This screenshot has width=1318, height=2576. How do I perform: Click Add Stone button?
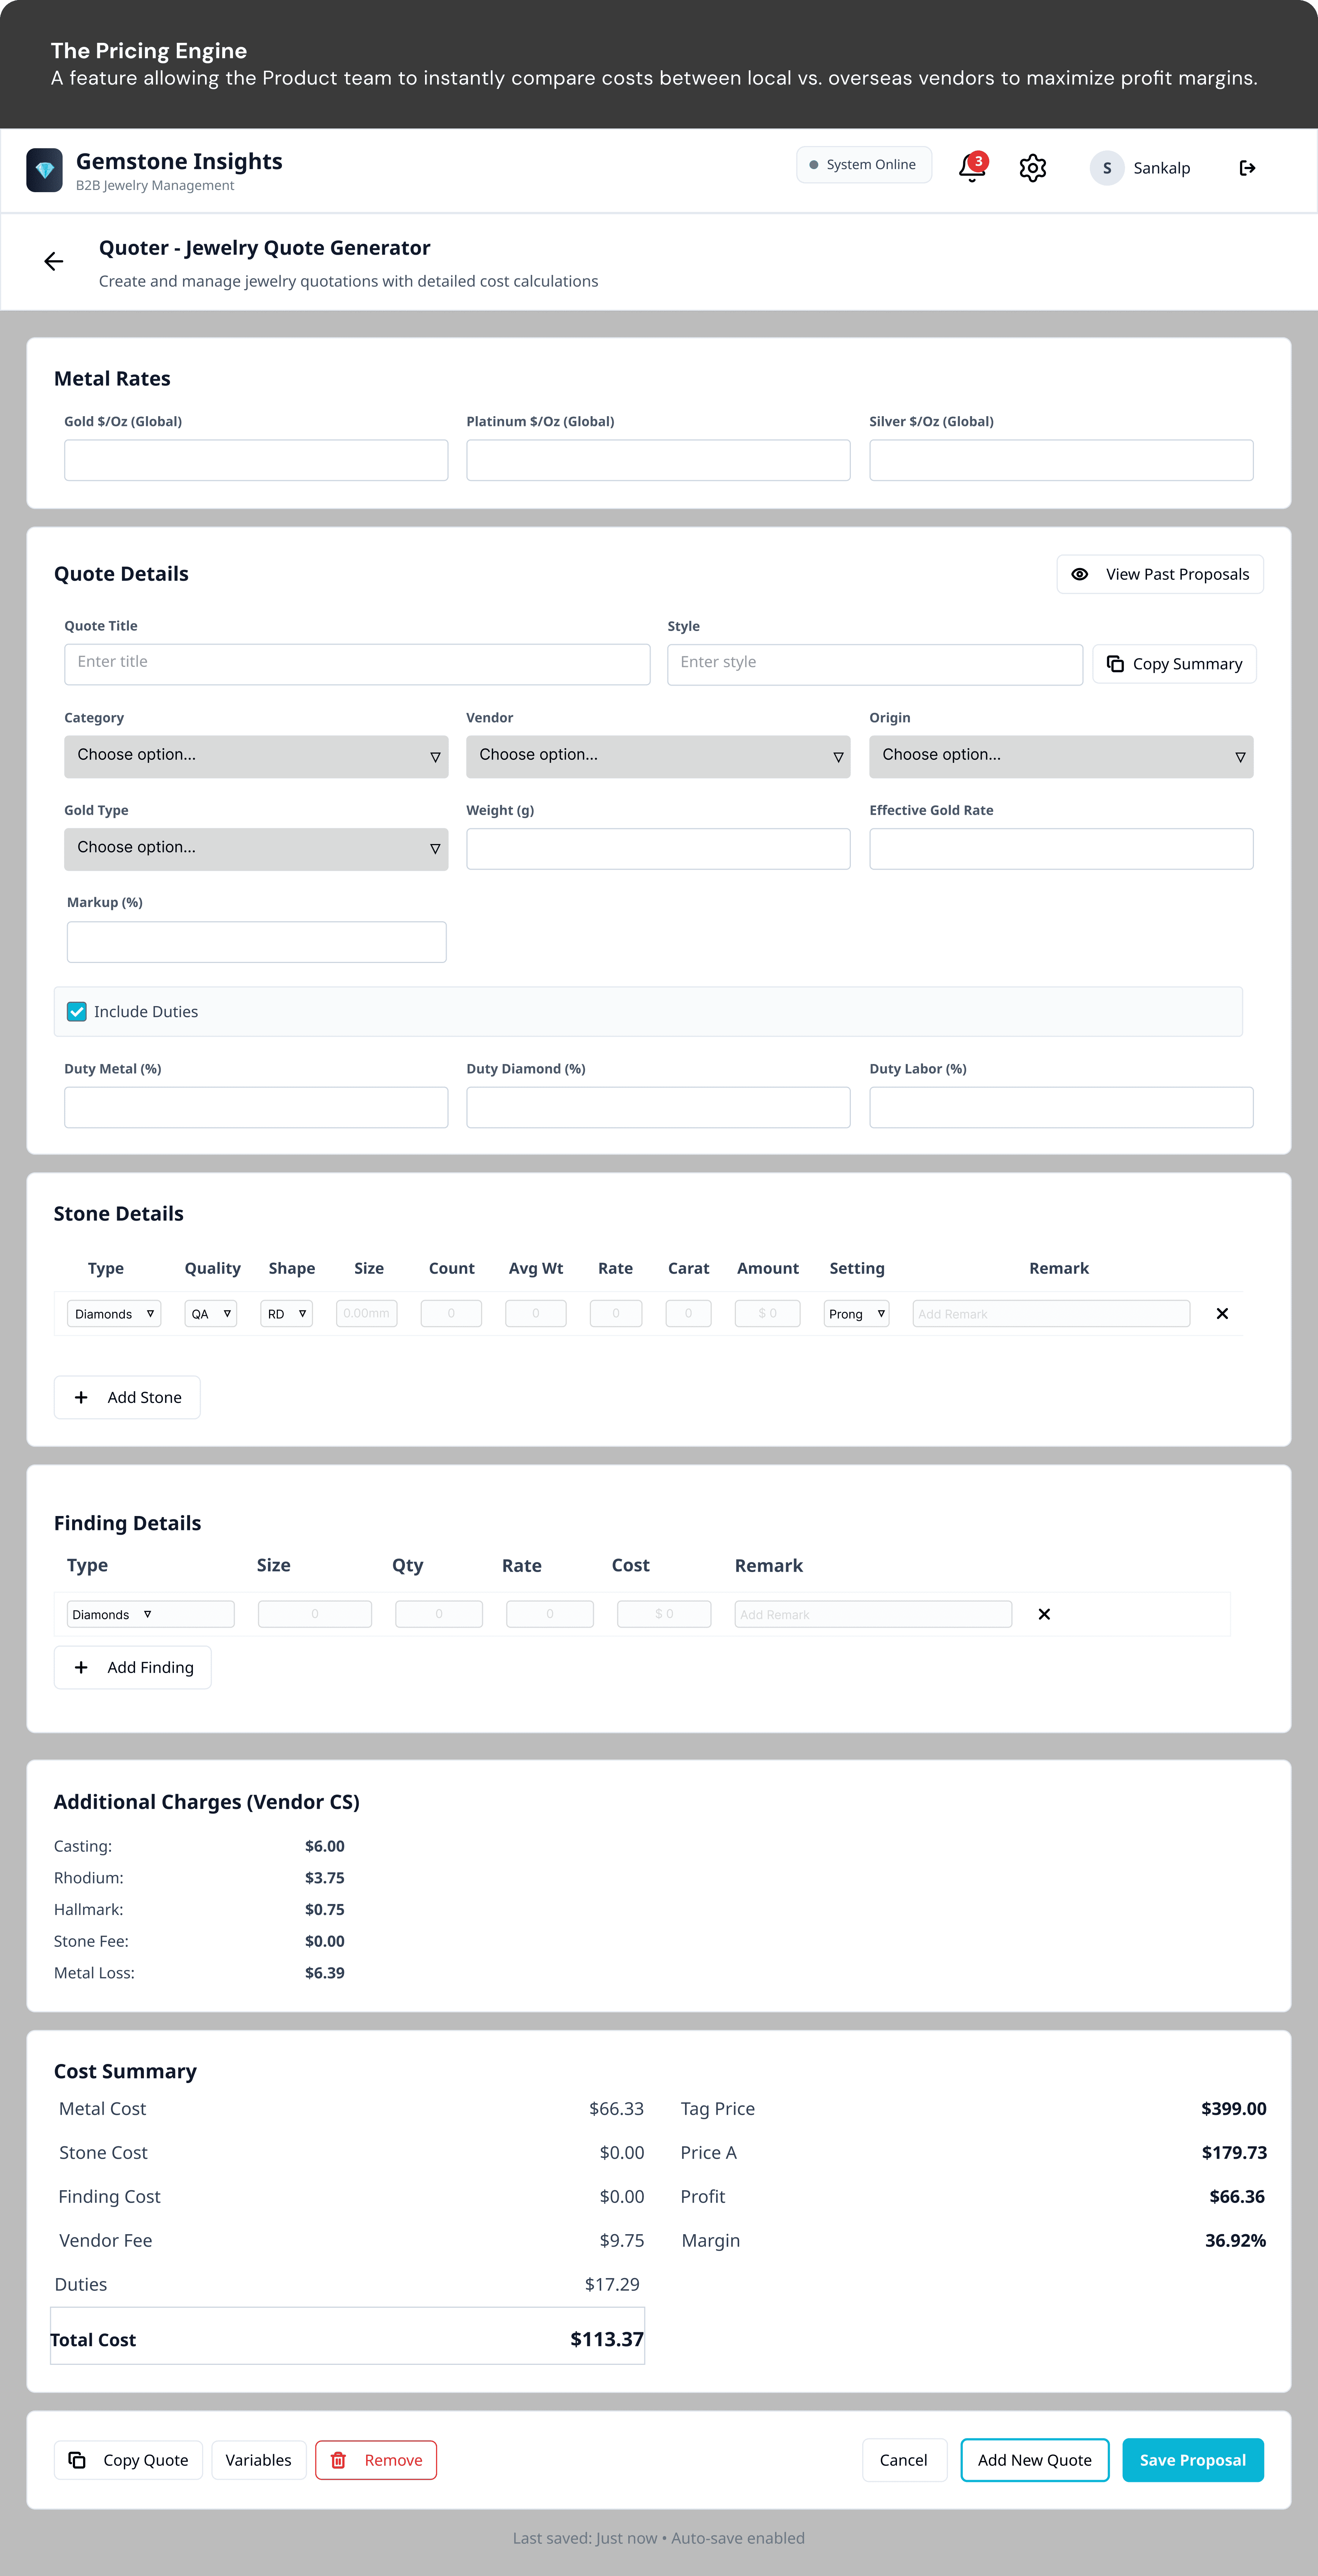click(x=127, y=1397)
